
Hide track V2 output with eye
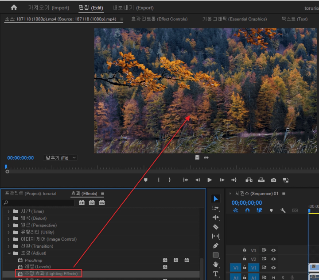[273, 259]
